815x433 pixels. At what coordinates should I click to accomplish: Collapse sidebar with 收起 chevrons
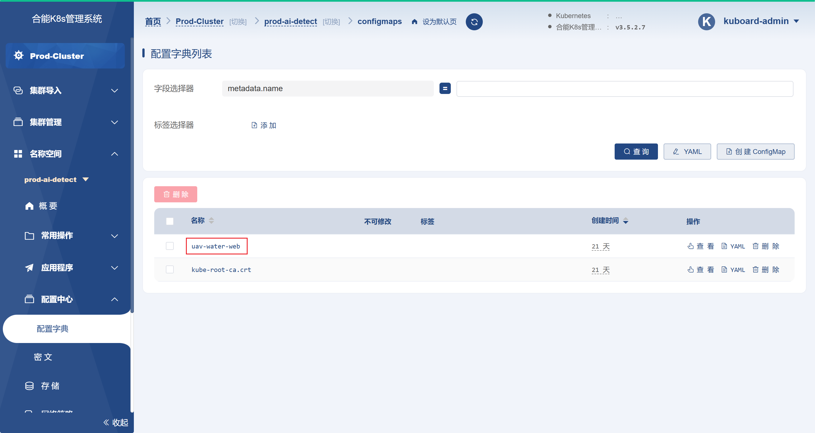pos(106,422)
